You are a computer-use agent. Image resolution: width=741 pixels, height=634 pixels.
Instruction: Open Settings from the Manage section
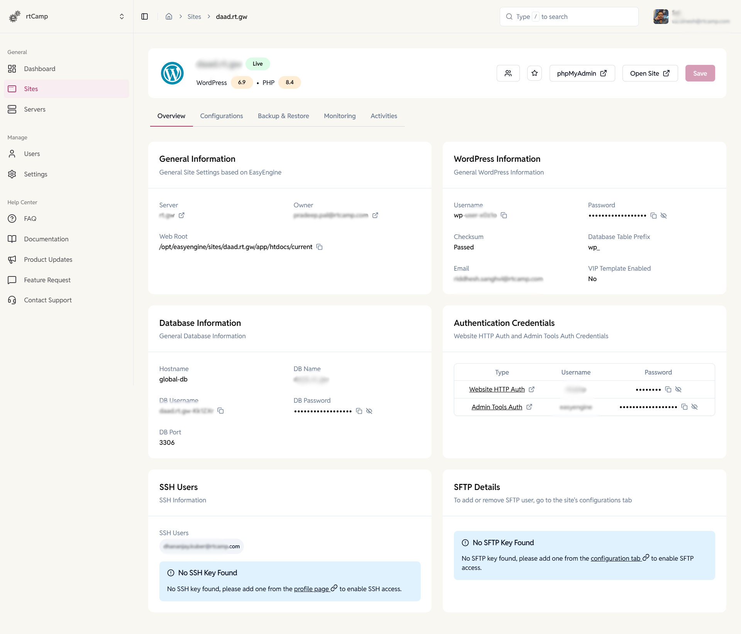(x=36, y=174)
